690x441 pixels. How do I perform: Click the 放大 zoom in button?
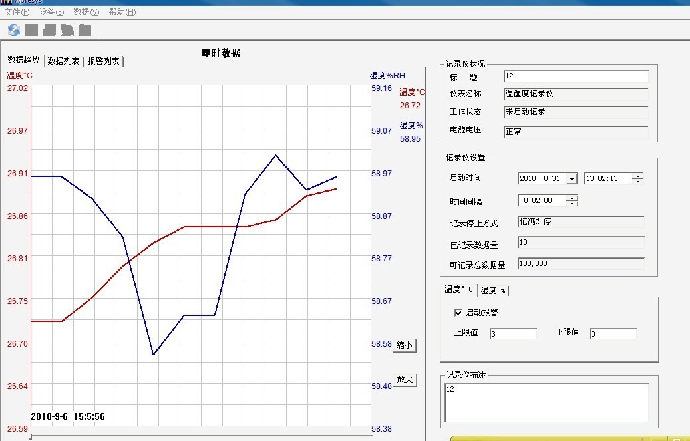point(405,380)
